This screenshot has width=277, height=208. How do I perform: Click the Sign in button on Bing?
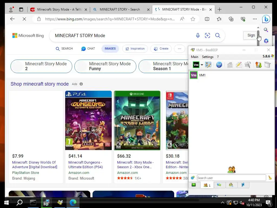click(x=250, y=35)
